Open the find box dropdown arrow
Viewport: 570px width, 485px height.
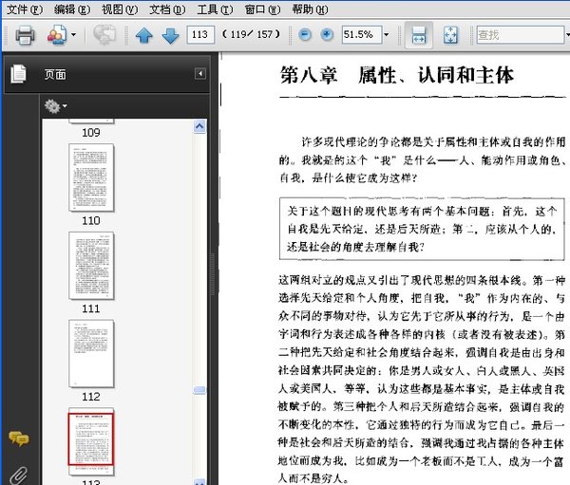pyautogui.click(x=561, y=35)
